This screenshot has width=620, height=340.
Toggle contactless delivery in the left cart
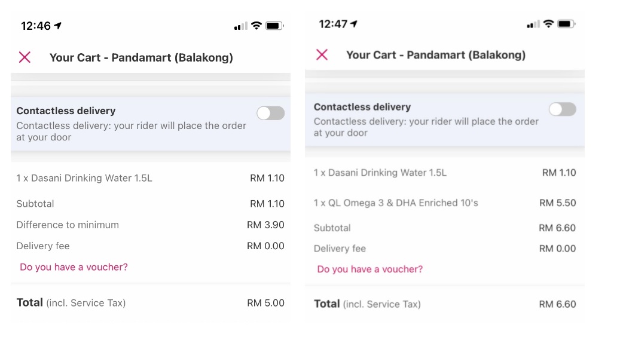(270, 113)
